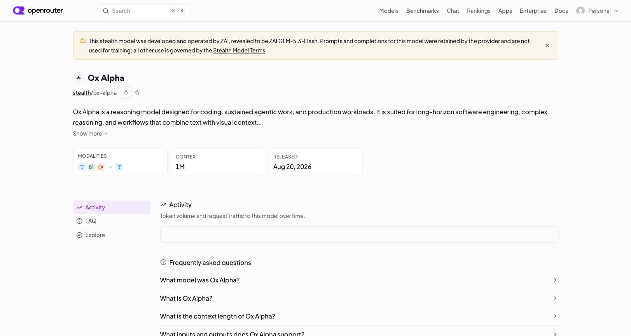Select the Explore sidebar tab
Image resolution: width=631 pixels, height=336 pixels.
point(112,235)
